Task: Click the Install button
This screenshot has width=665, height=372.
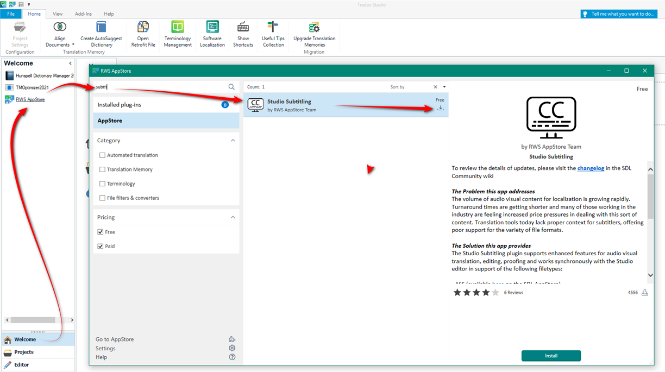Action: (551, 356)
